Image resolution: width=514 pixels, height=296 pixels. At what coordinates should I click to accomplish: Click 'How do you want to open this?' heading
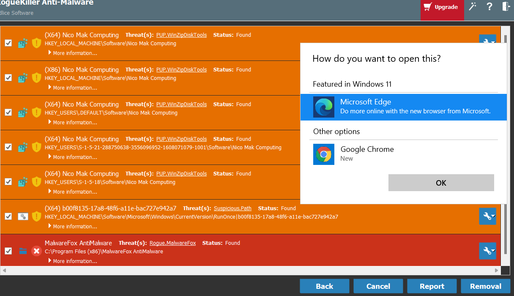377,59
